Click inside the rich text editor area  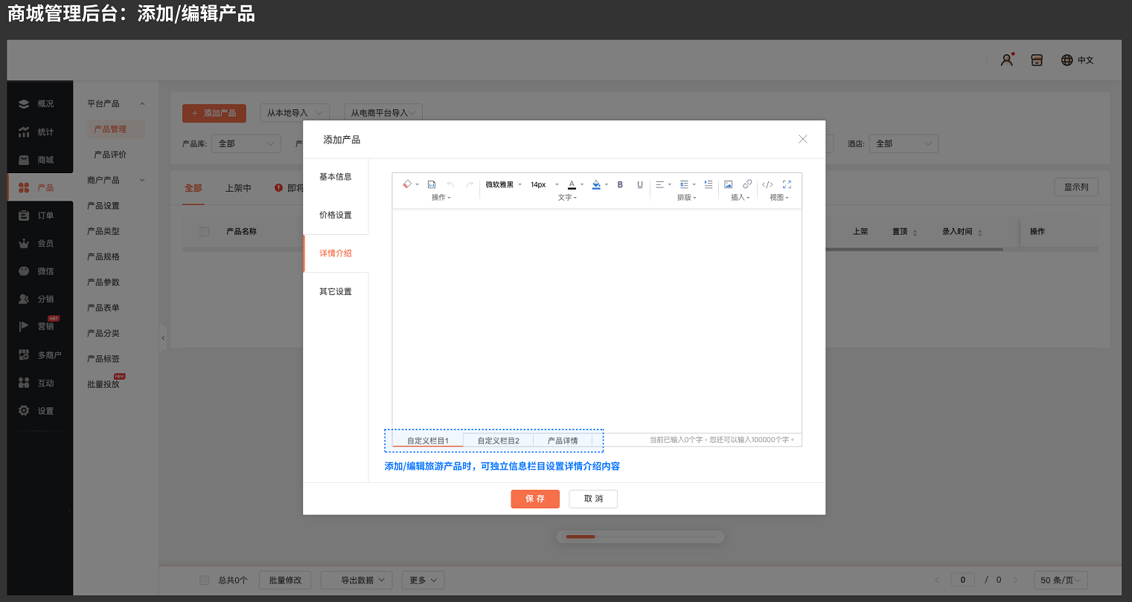(x=597, y=320)
